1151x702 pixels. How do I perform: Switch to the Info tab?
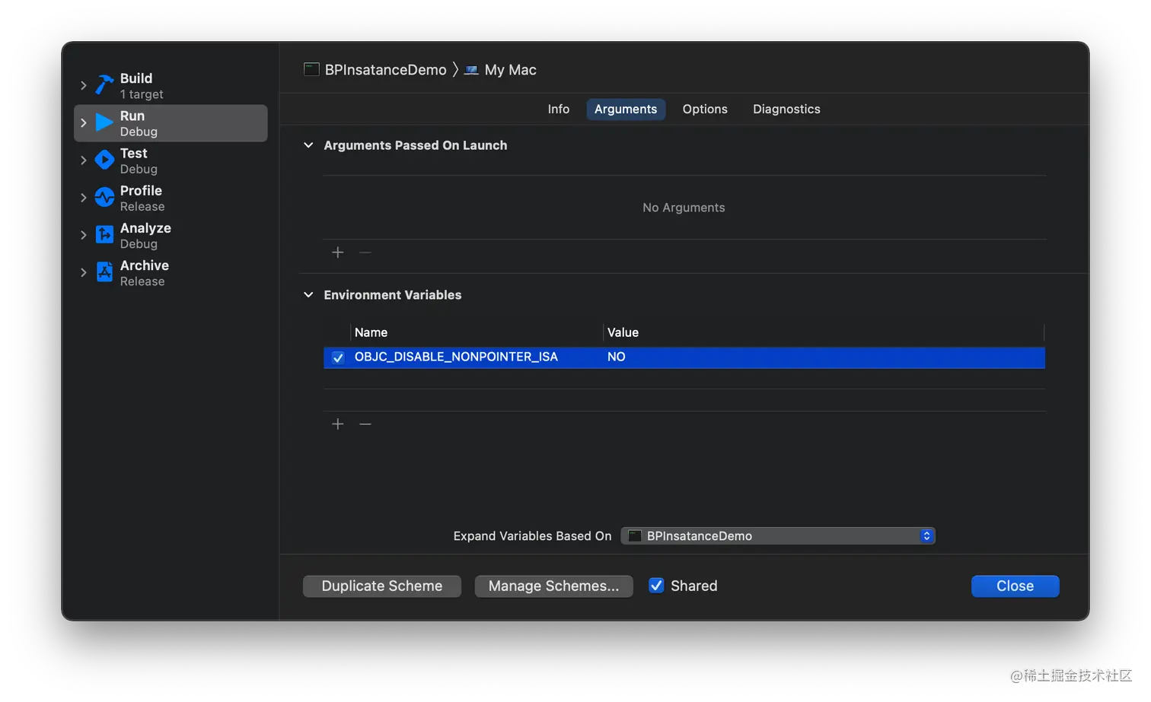[559, 109]
